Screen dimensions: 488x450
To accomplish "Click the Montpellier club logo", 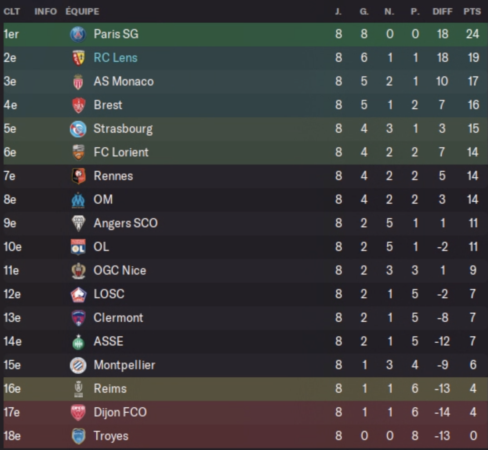I will coord(78,365).
